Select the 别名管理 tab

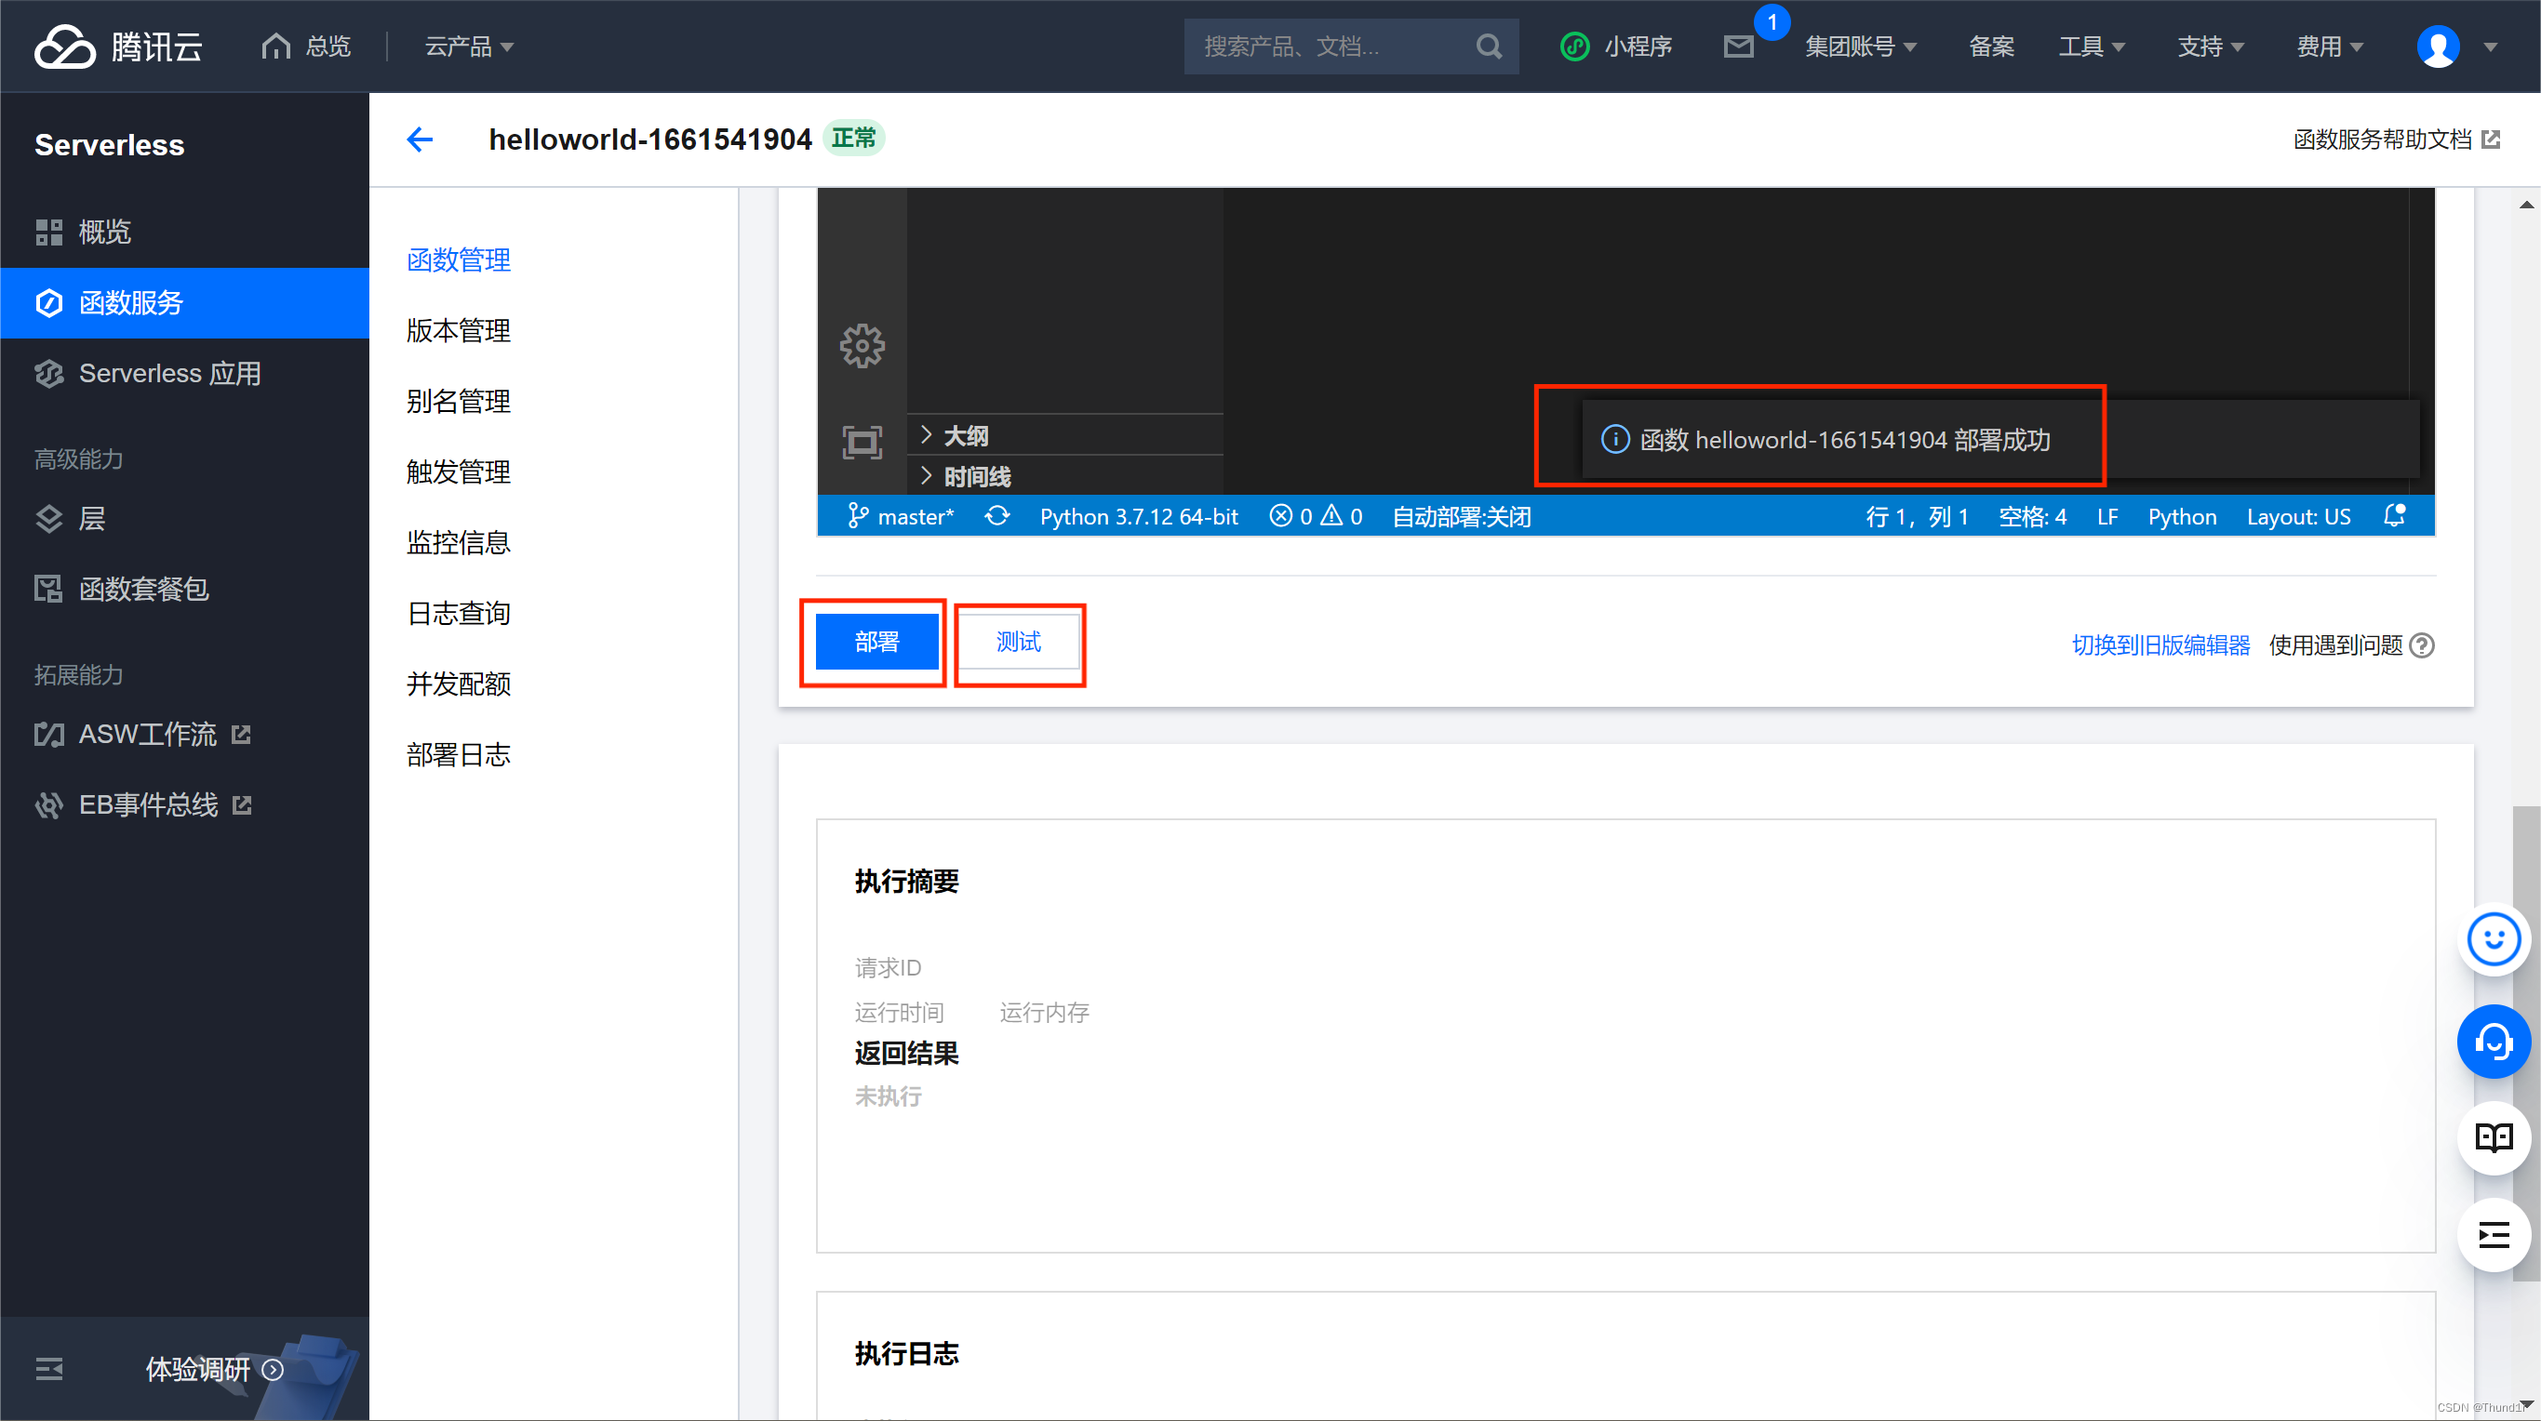tap(458, 402)
